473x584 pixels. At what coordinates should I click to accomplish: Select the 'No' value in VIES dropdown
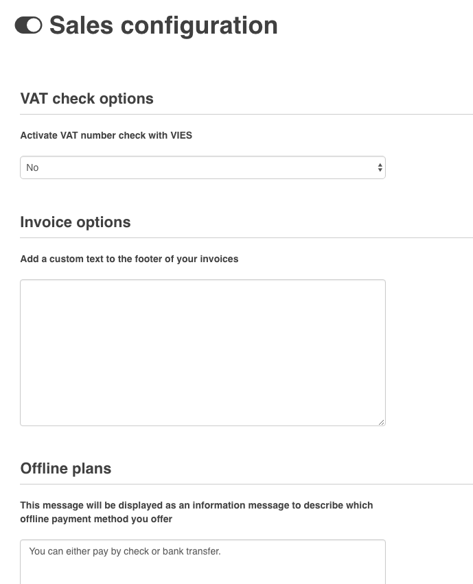coord(33,167)
